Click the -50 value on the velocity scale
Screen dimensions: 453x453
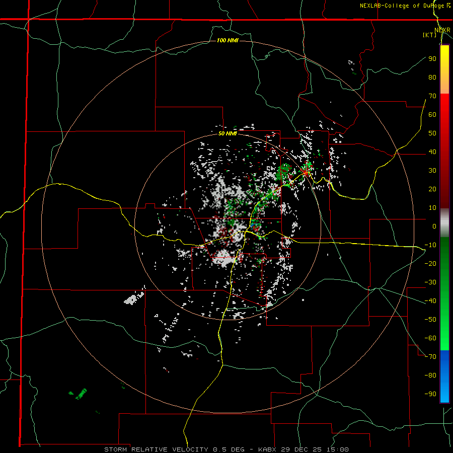pyautogui.click(x=430, y=320)
